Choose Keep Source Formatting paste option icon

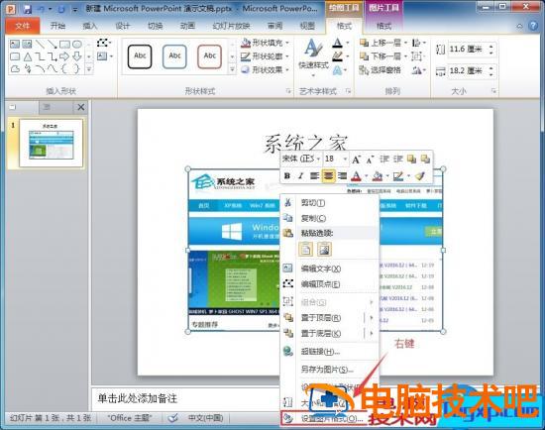click(x=306, y=249)
